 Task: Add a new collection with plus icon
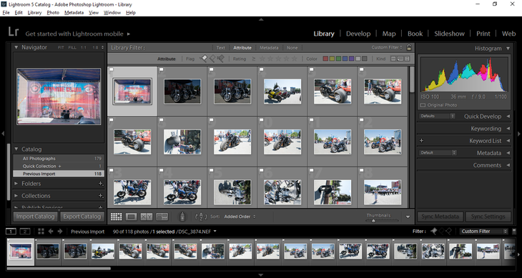click(x=101, y=196)
